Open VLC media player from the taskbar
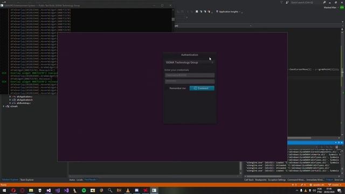The image size is (345, 194). click(128, 190)
